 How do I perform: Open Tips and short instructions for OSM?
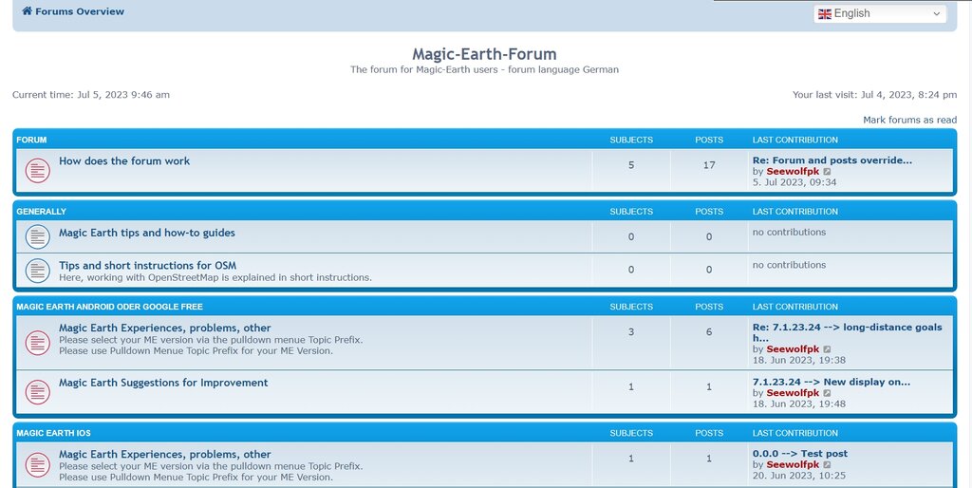147,266
